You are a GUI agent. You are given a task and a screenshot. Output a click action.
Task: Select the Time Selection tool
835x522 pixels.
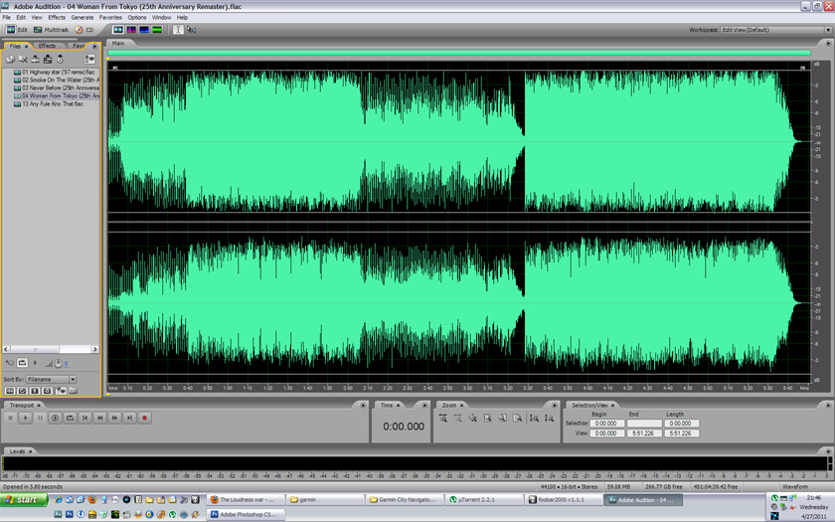click(178, 30)
